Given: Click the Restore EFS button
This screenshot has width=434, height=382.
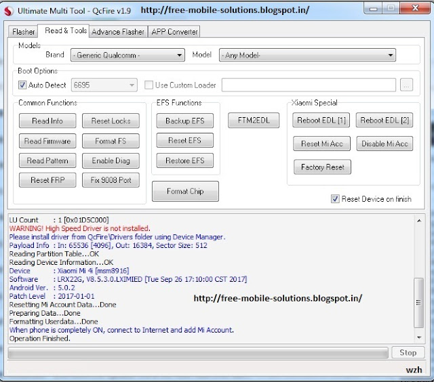Looking at the screenshot, I should point(185,161).
